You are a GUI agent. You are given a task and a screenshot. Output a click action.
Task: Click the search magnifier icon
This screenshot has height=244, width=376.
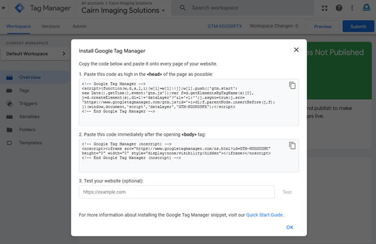(182, 8)
